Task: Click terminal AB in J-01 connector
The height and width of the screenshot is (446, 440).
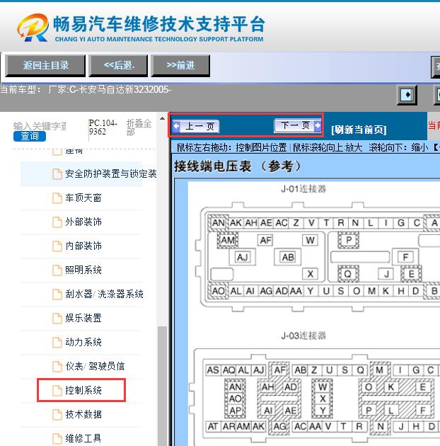Action: (x=288, y=257)
